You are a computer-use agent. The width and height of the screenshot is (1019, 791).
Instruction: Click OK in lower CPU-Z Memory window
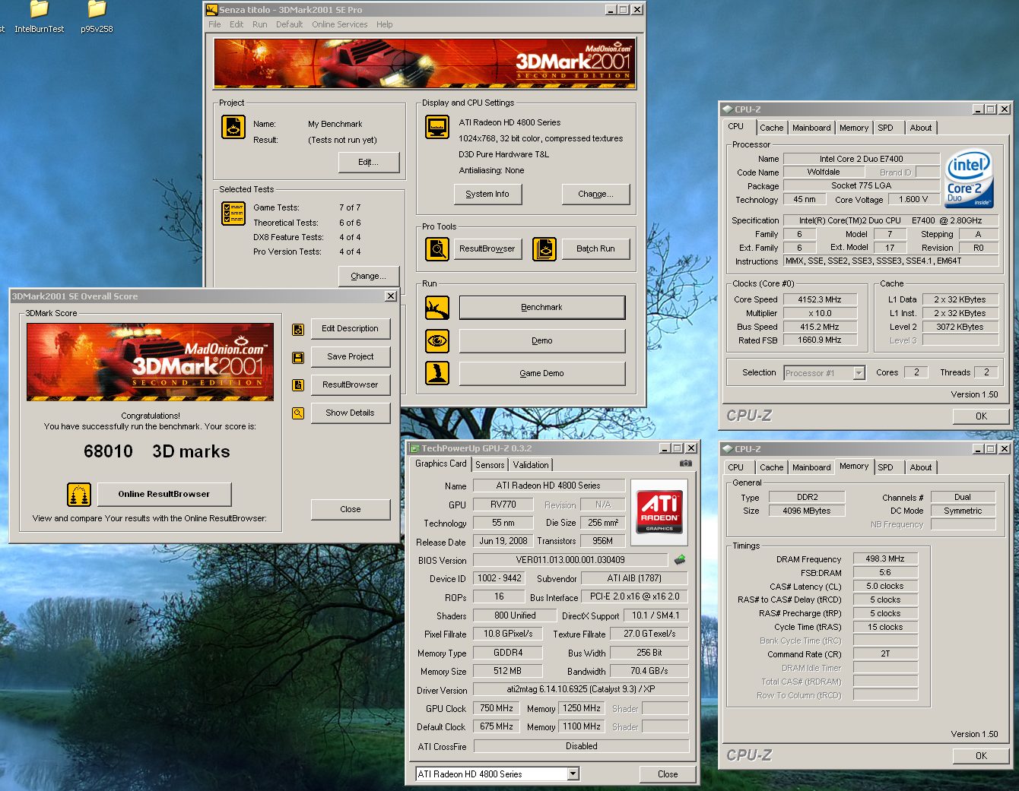coord(981,755)
